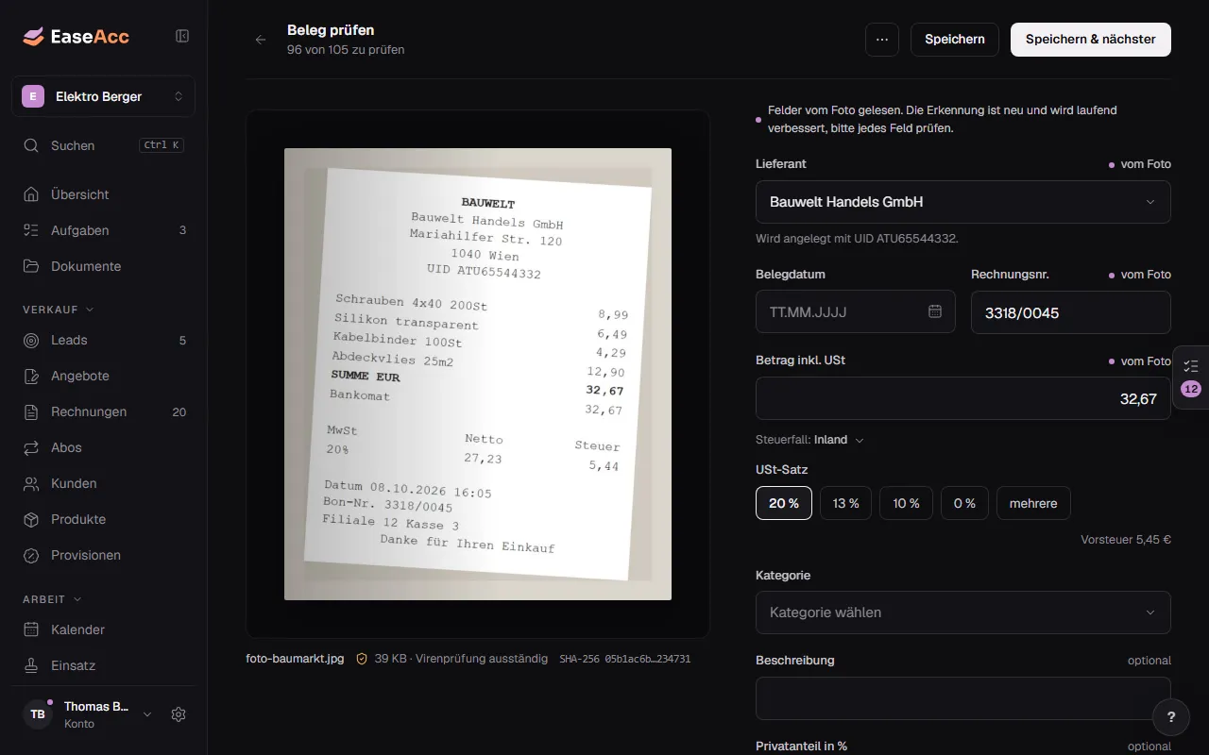The image size is (1209, 755).
Task: Open Aufgaben in the sidebar
Action: (104, 230)
